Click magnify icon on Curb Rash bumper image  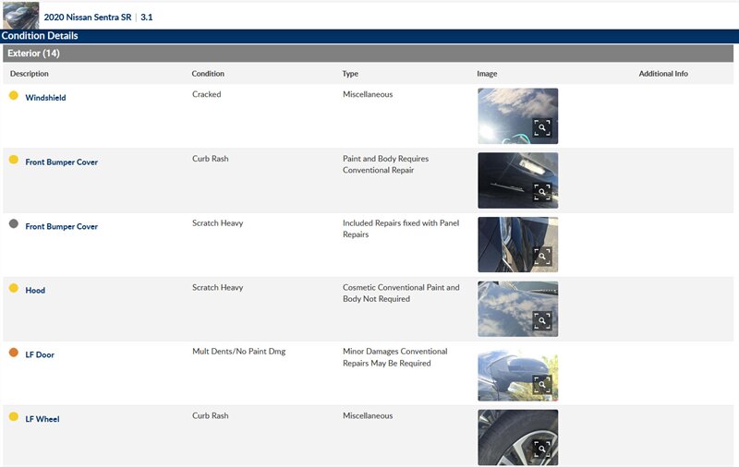(x=542, y=192)
